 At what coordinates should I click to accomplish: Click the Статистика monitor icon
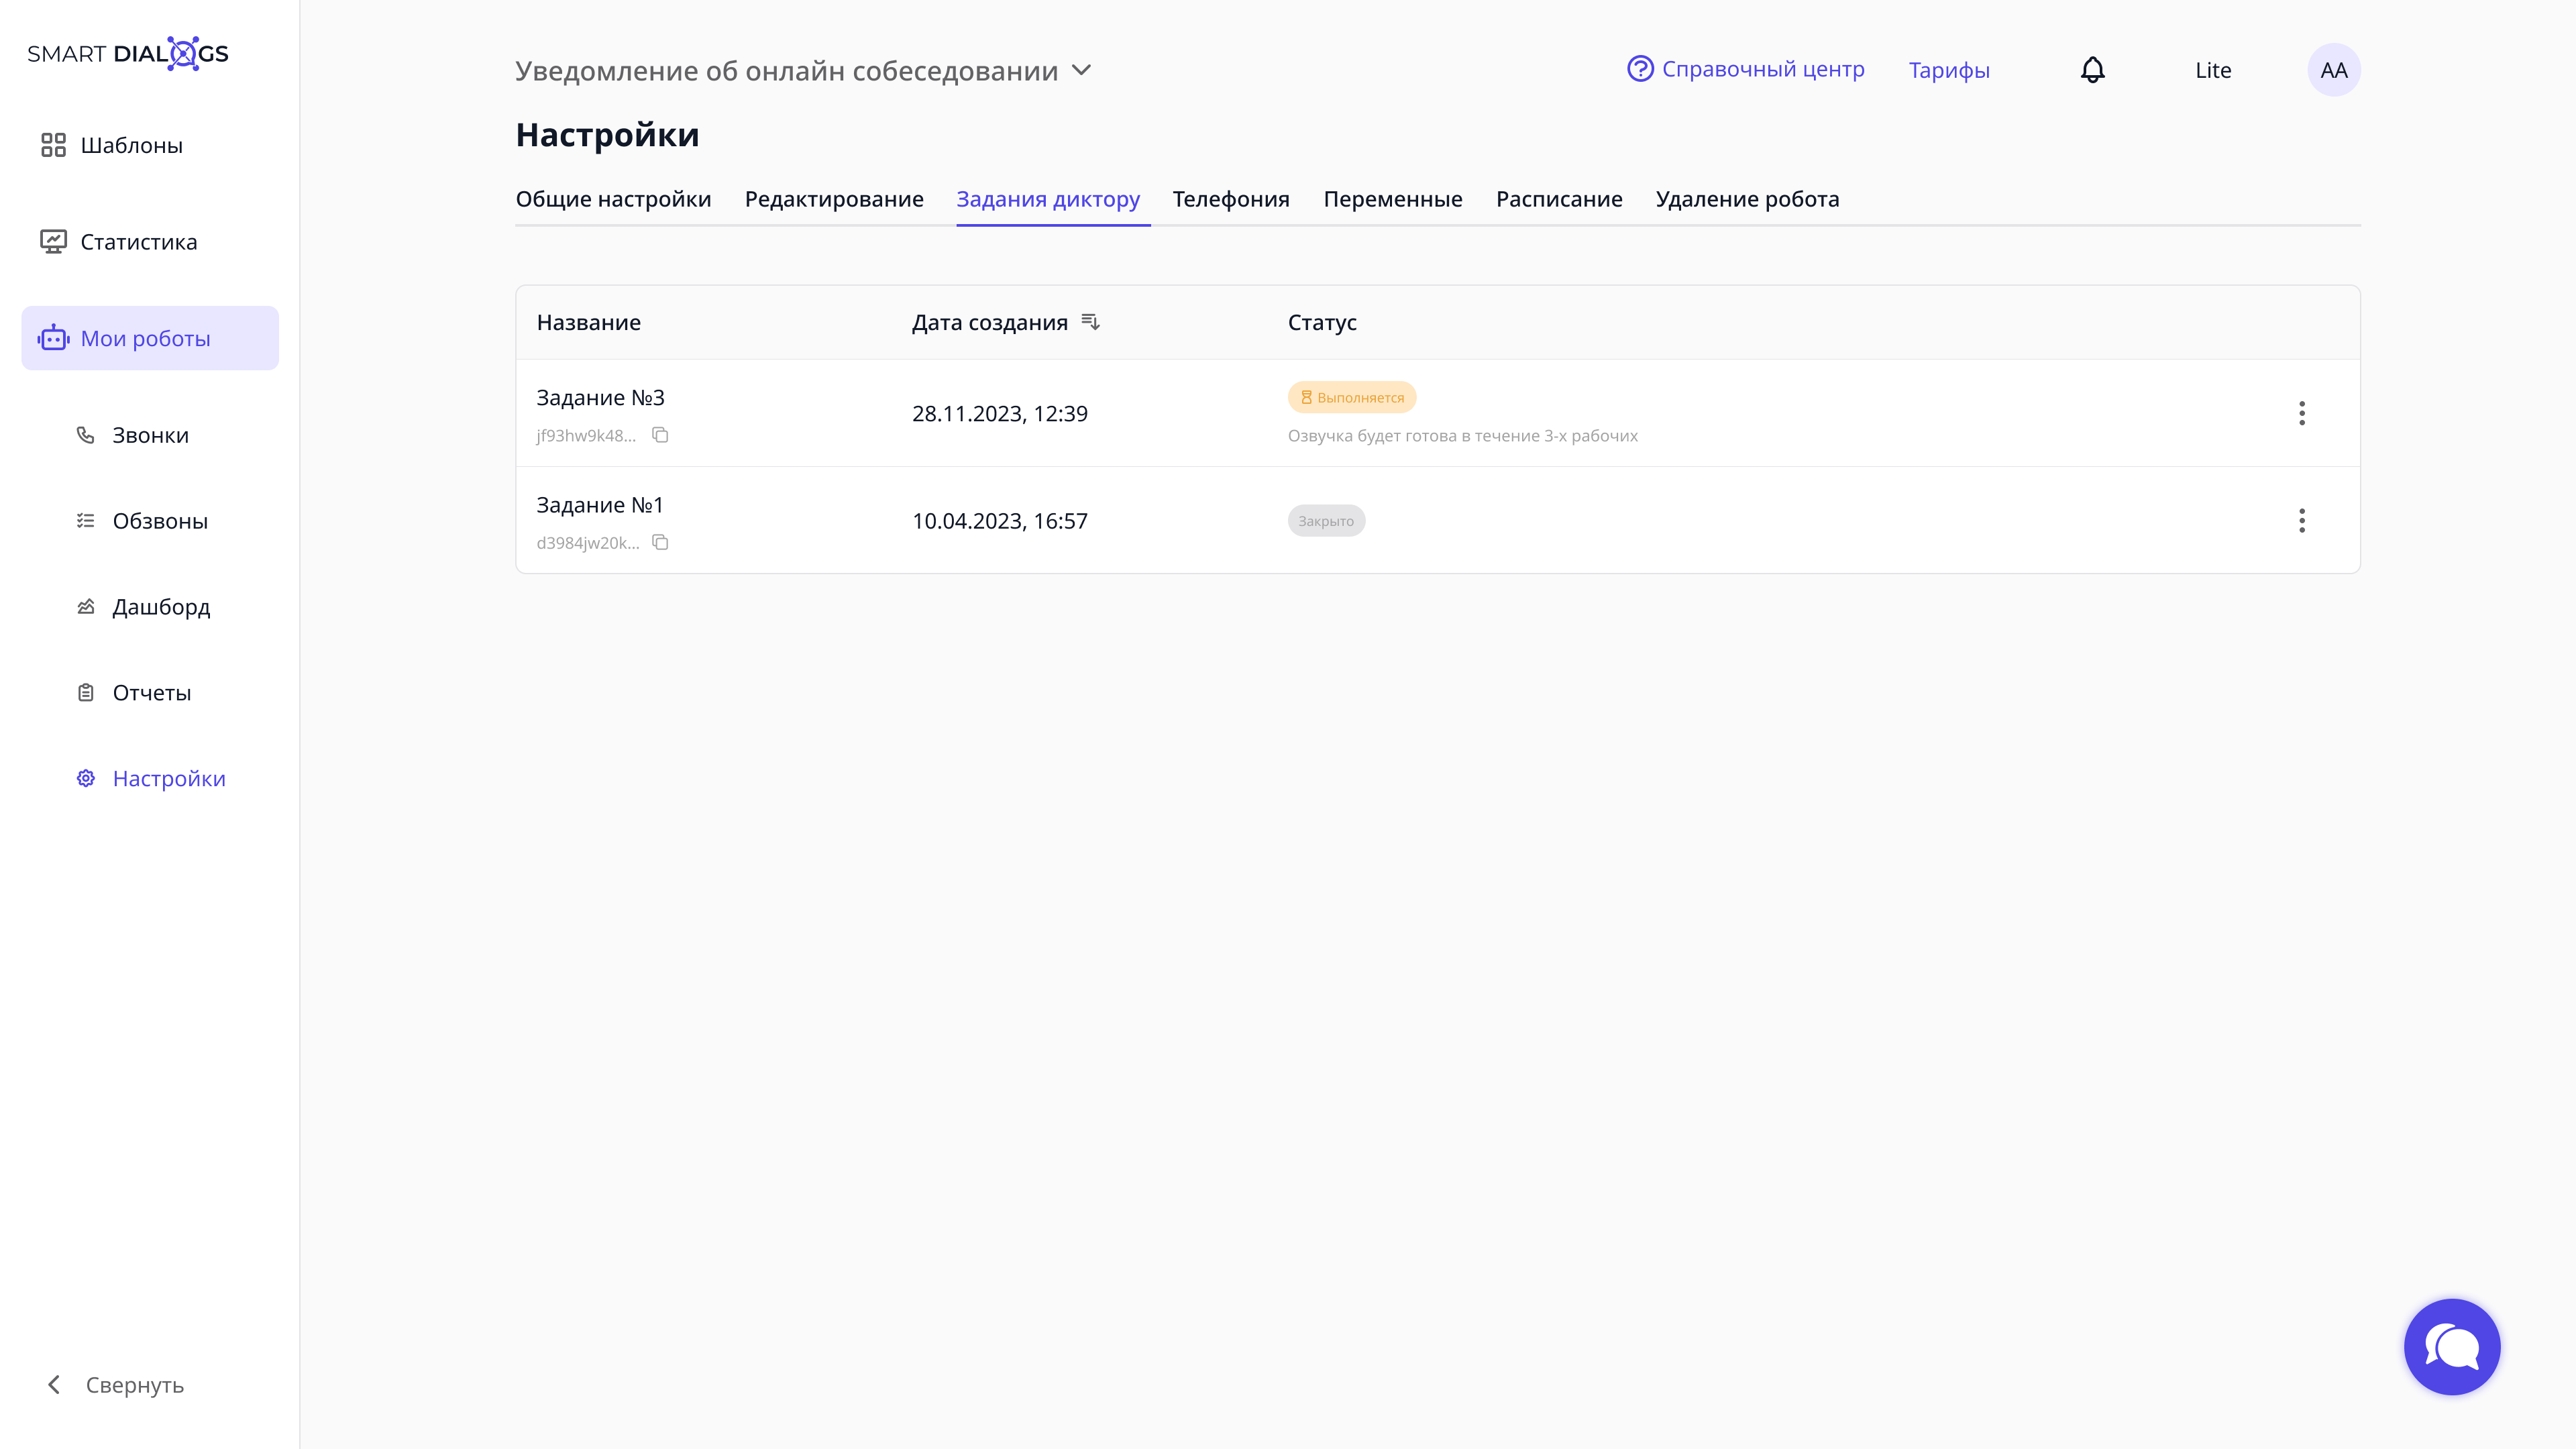tap(53, 242)
